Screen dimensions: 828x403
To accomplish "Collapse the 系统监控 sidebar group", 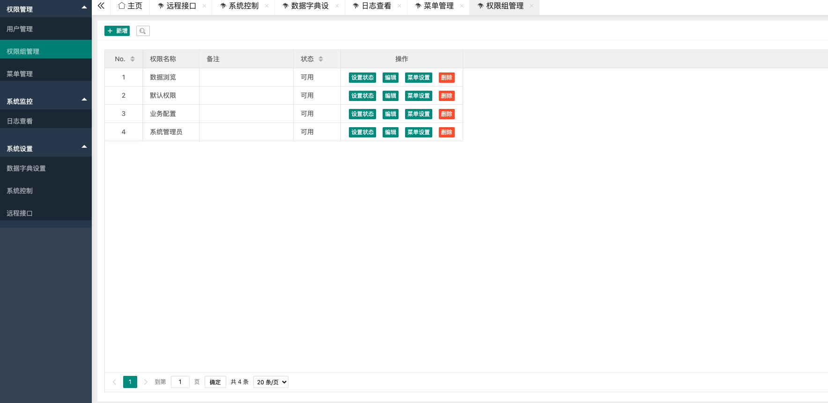I will coord(84,100).
